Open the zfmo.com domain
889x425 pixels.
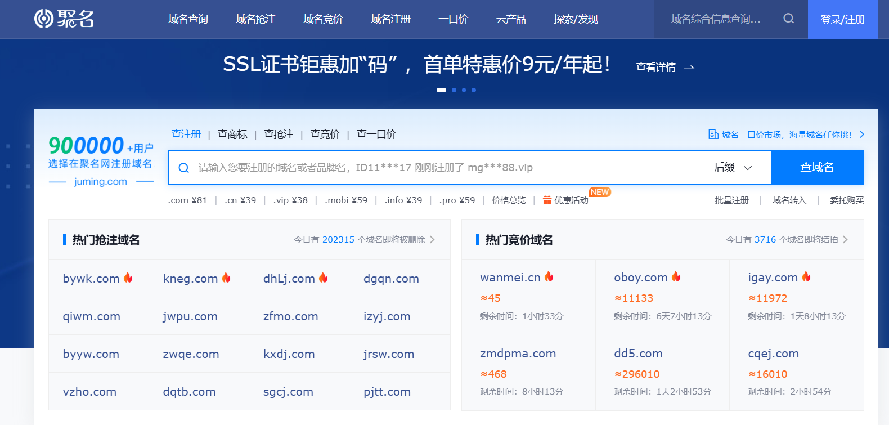click(291, 316)
